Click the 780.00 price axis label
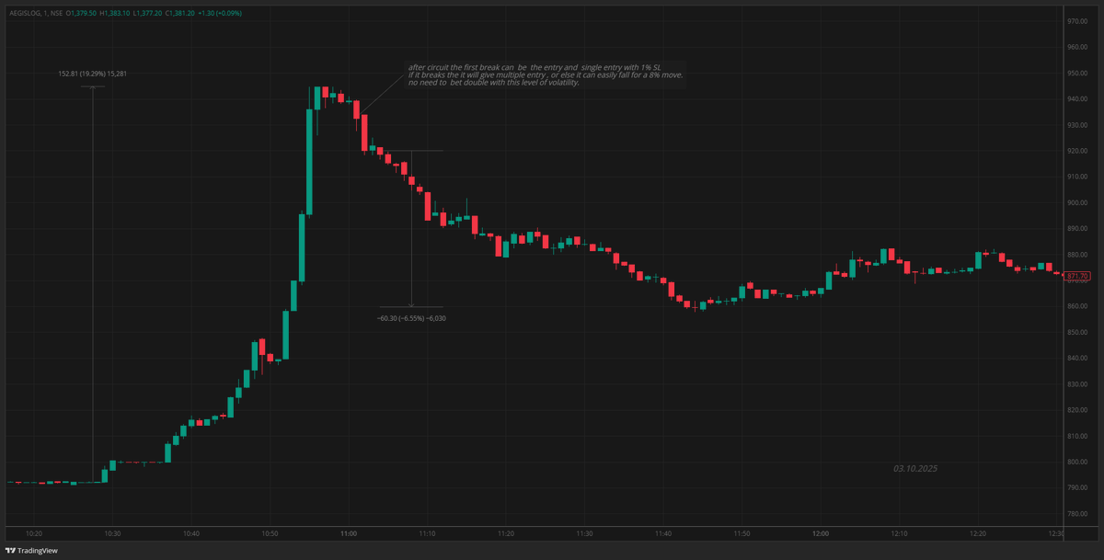1104x560 pixels. coord(1077,514)
